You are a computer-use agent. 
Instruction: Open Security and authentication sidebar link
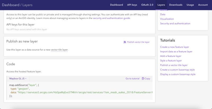[175, 24]
